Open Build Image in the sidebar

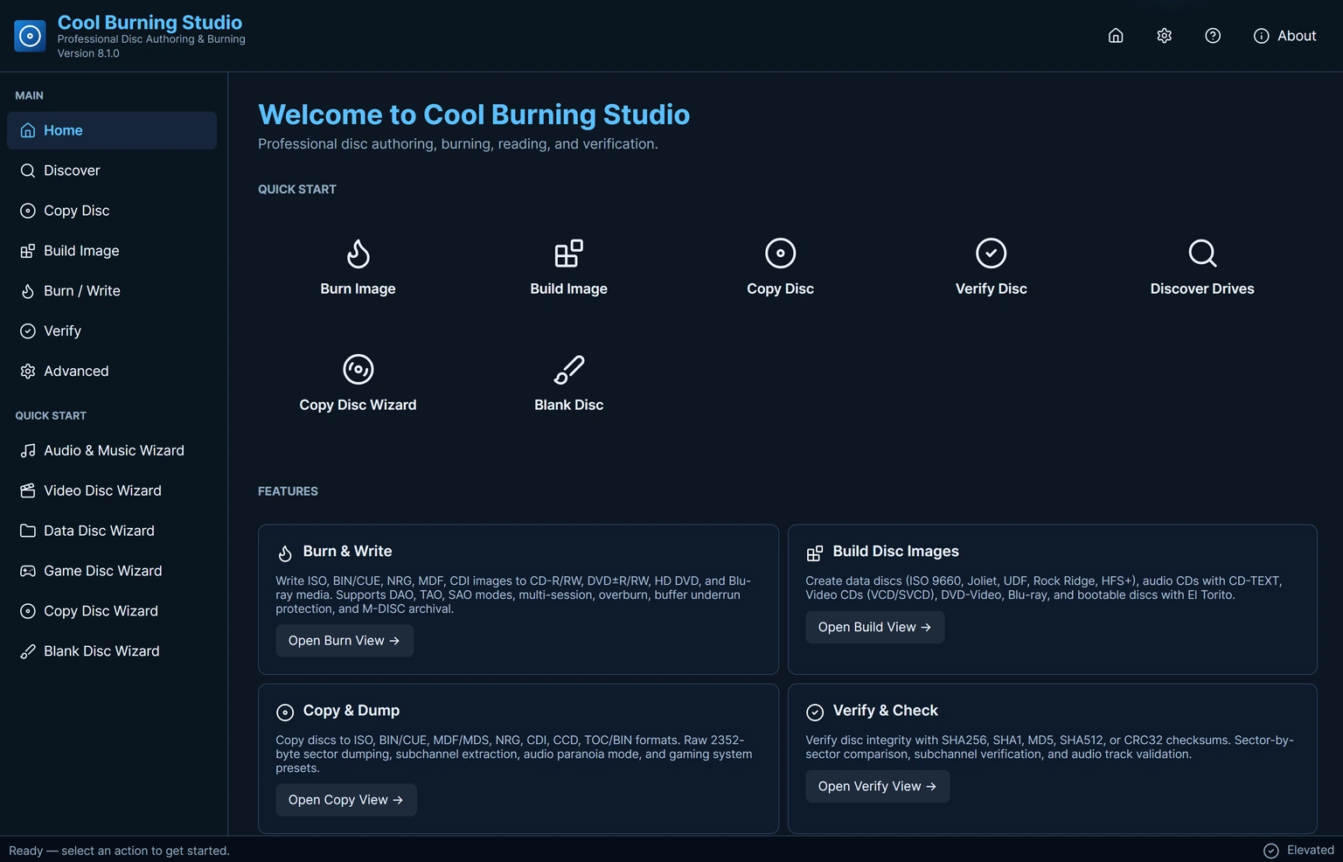[112, 251]
